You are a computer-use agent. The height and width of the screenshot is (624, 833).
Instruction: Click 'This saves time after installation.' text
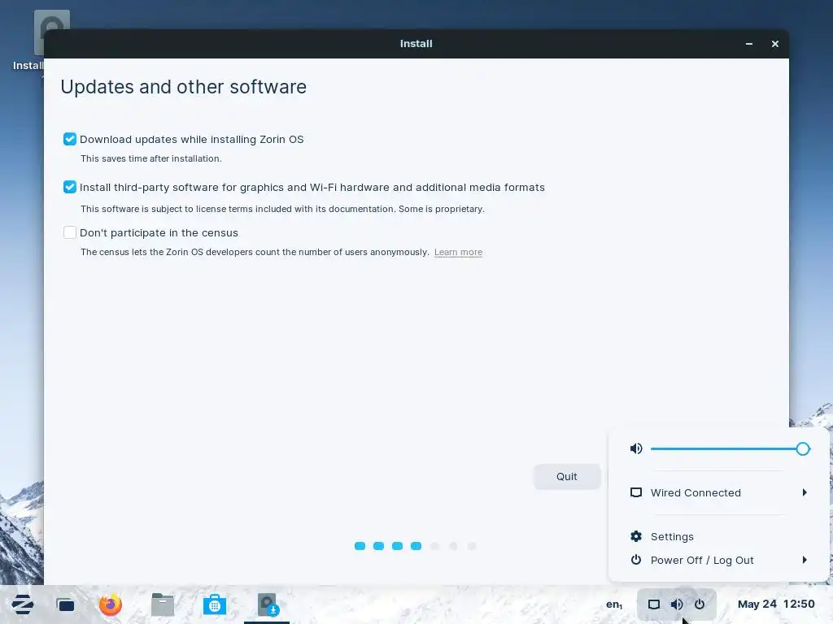click(150, 158)
